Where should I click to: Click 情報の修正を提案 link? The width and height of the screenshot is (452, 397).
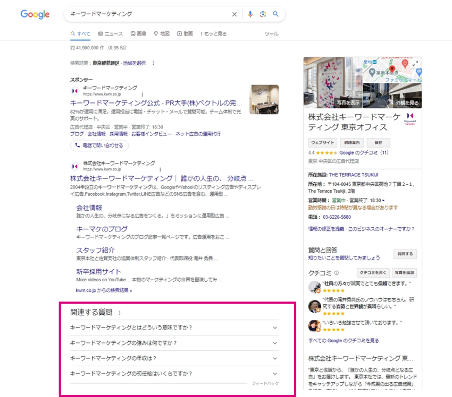click(x=326, y=229)
